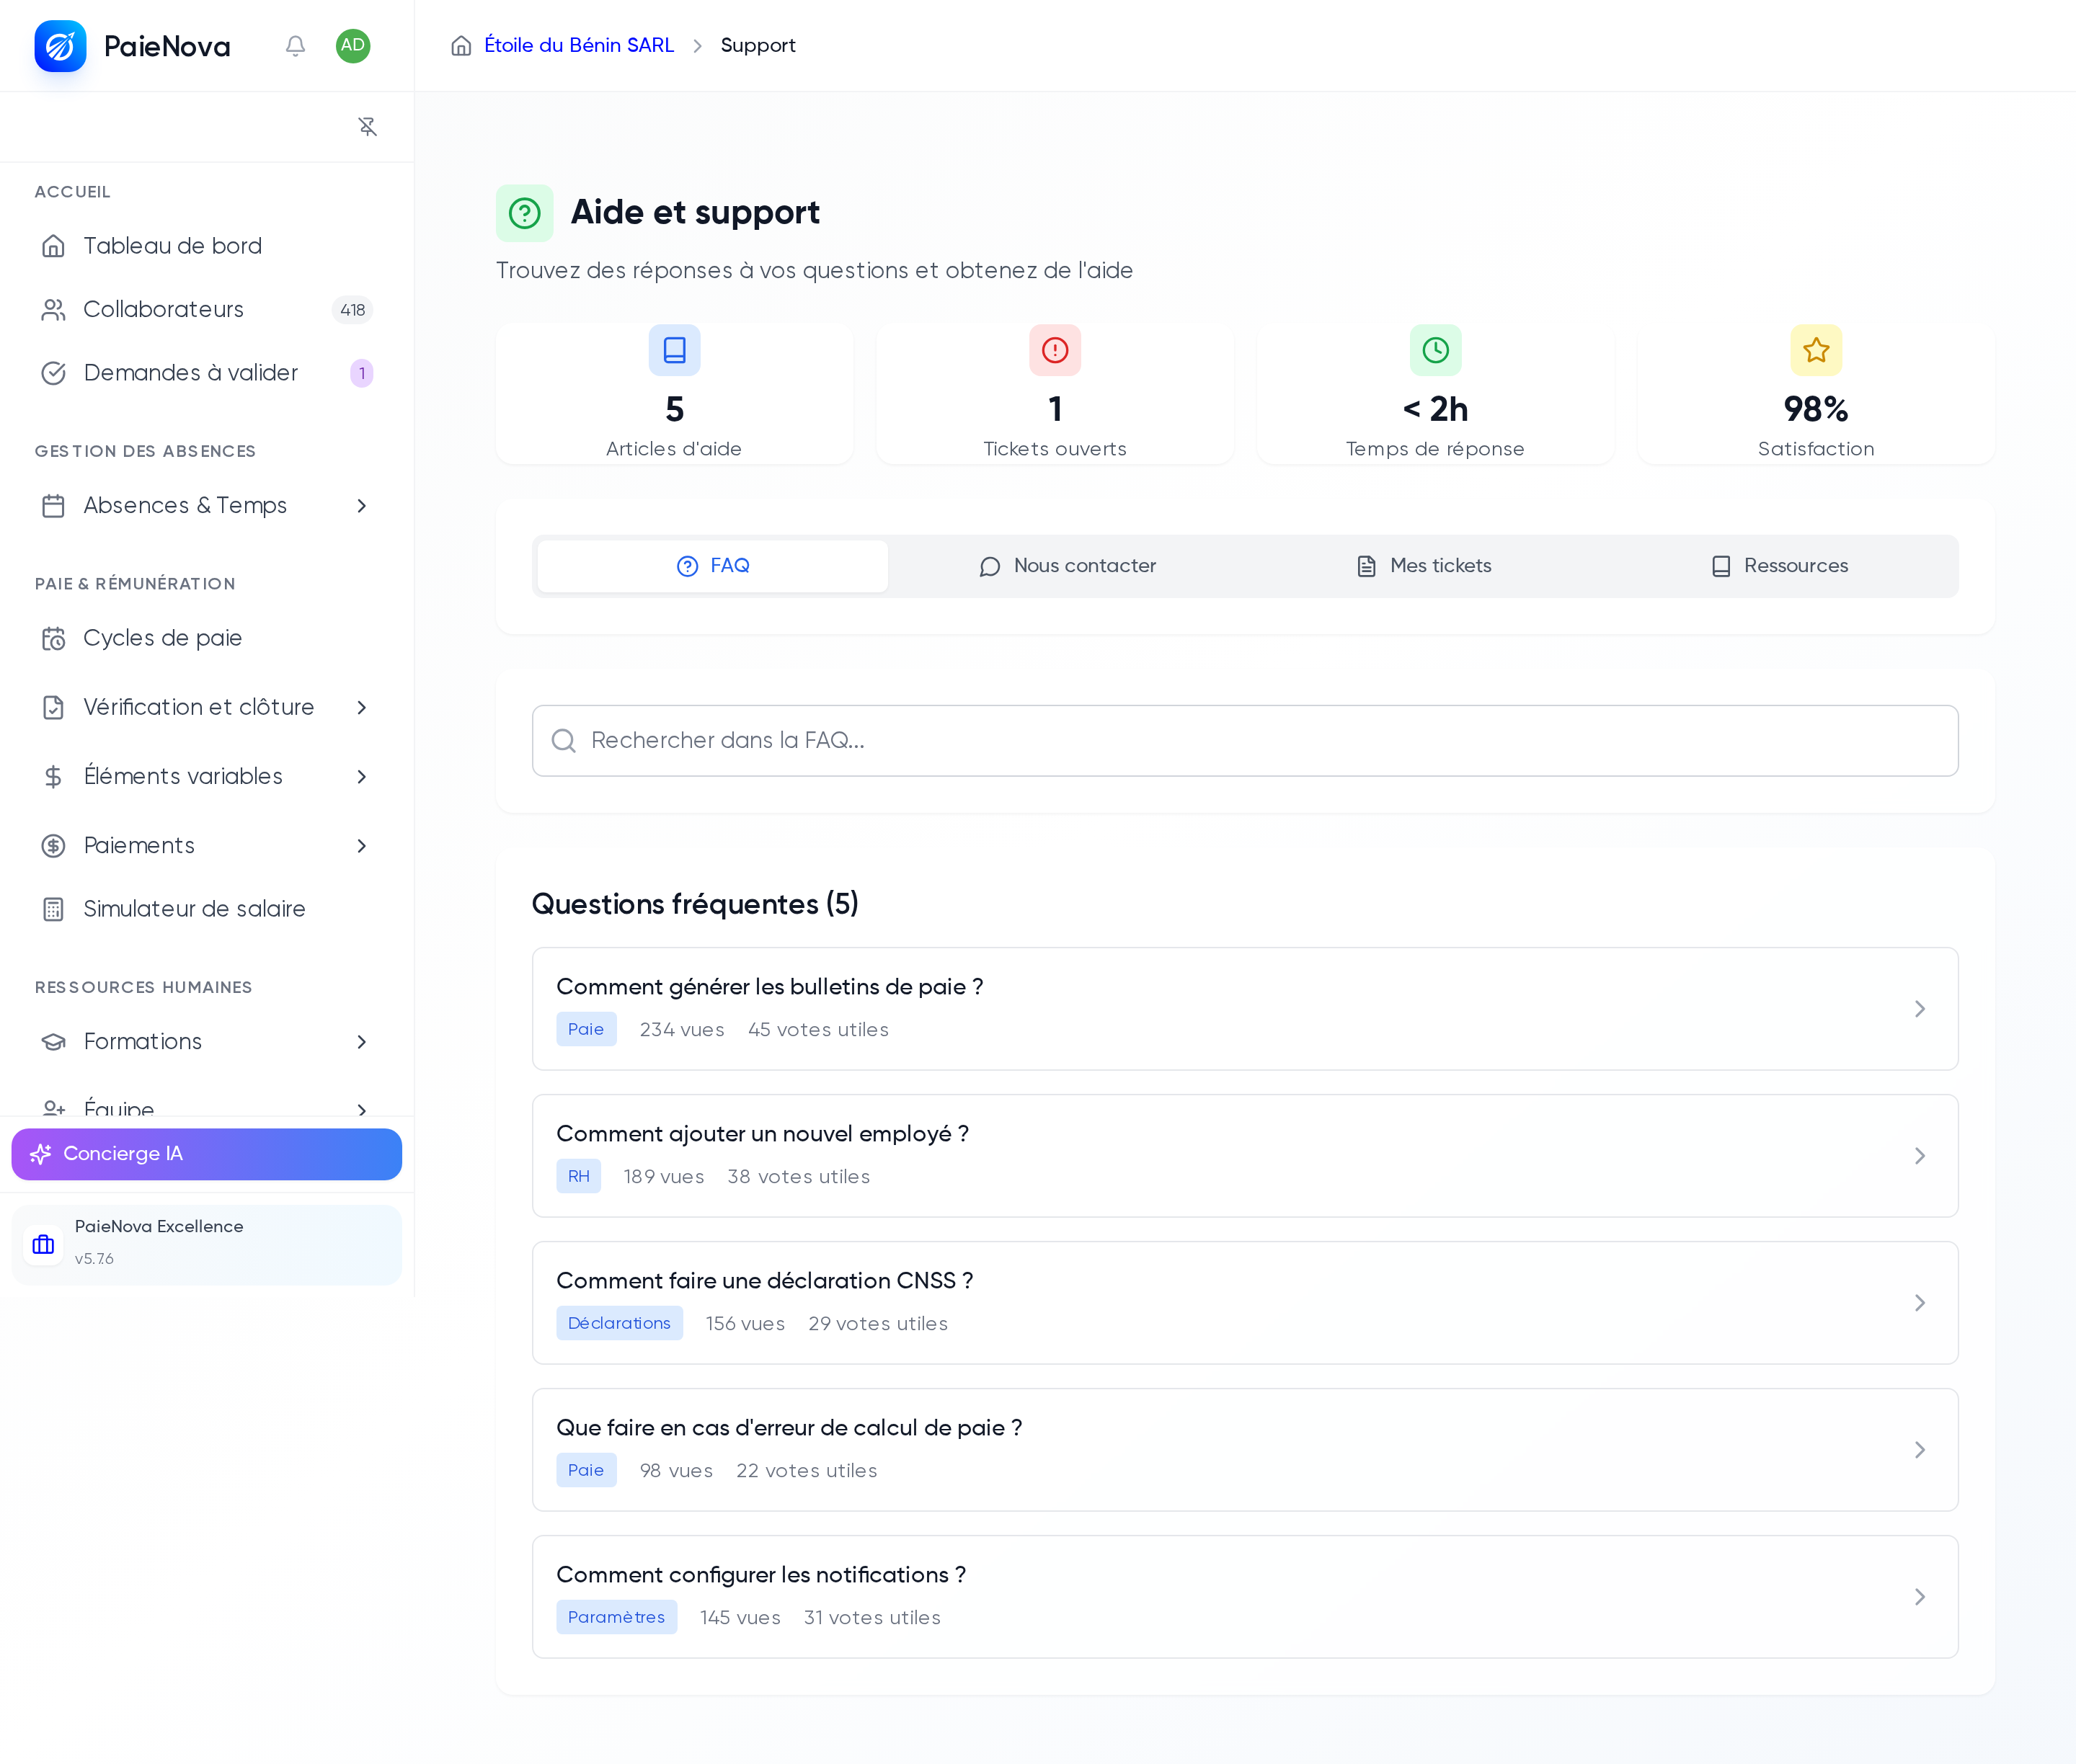
Task: Open 'Comment générer les bulletins de paie ?'
Action: pyautogui.click(x=1245, y=1009)
